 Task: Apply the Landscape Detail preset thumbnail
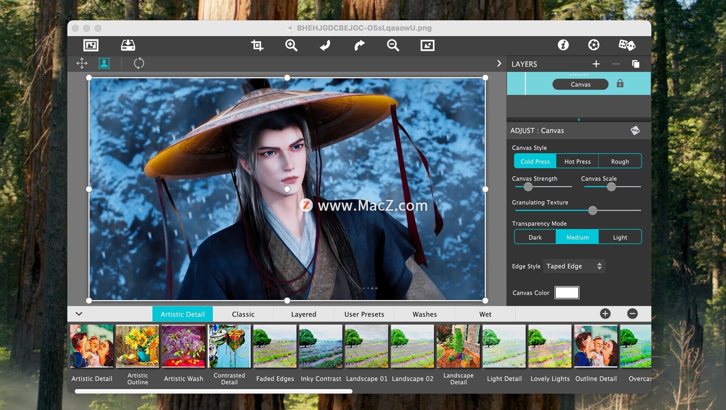coord(458,346)
